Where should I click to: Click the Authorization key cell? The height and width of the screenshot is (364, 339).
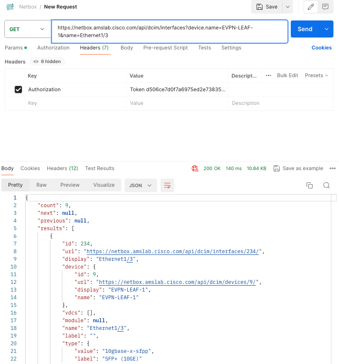75,90
